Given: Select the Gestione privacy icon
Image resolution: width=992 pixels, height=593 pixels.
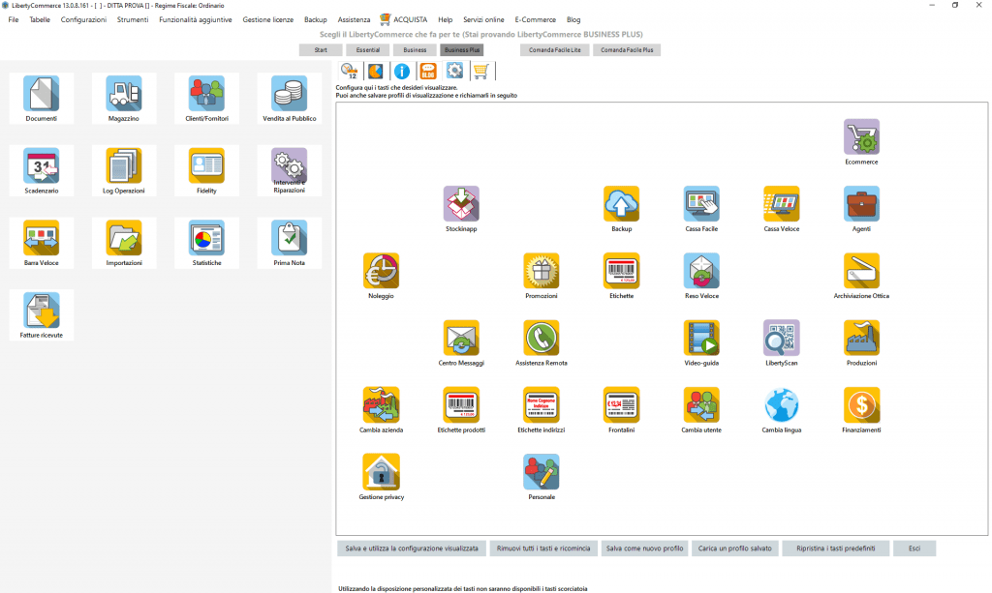Looking at the screenshot, I should point(381,472).
